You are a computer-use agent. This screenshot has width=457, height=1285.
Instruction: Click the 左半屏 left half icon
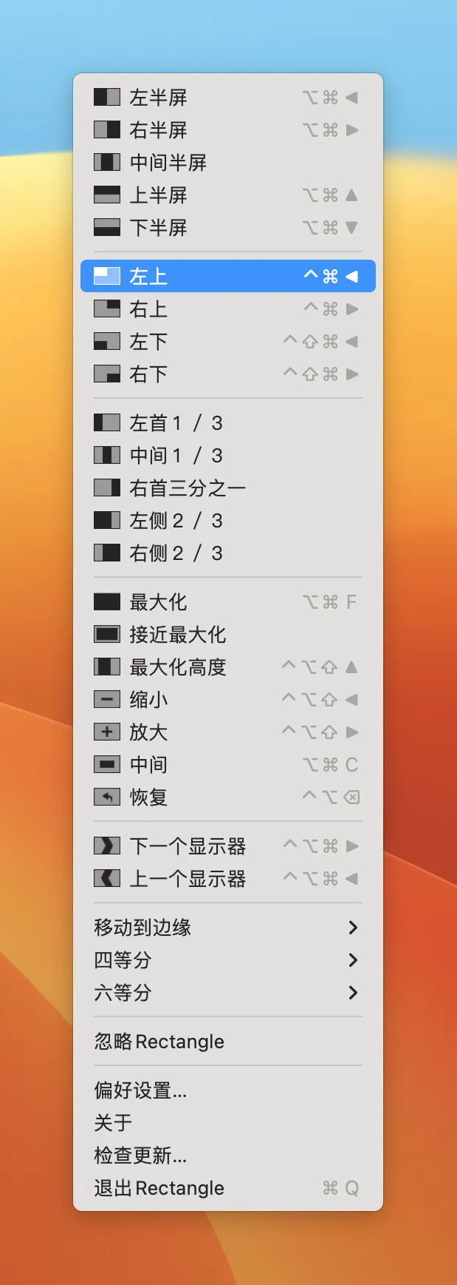coord(106,97)
